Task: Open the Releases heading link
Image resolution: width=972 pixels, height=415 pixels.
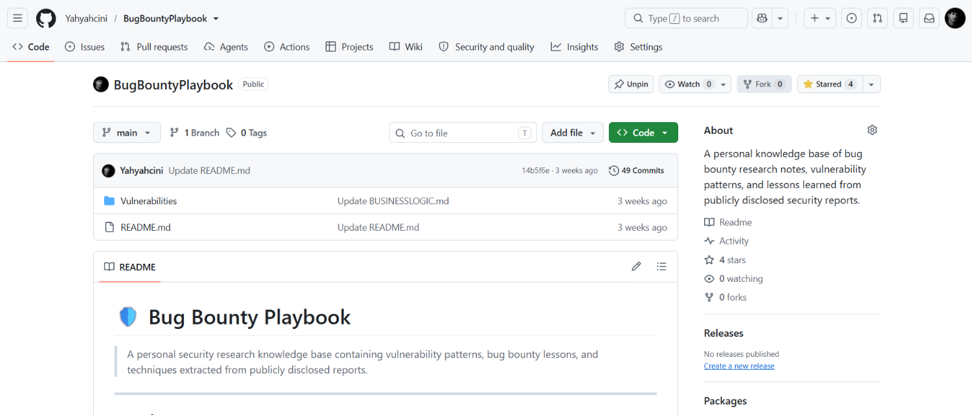Action: click(723, 334)
